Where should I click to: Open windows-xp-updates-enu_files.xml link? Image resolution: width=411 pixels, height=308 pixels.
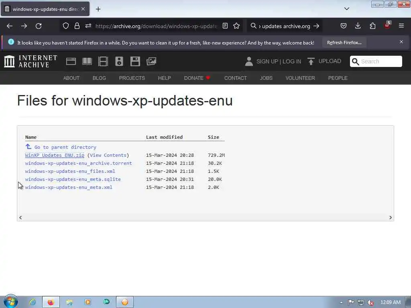(70, 171)
